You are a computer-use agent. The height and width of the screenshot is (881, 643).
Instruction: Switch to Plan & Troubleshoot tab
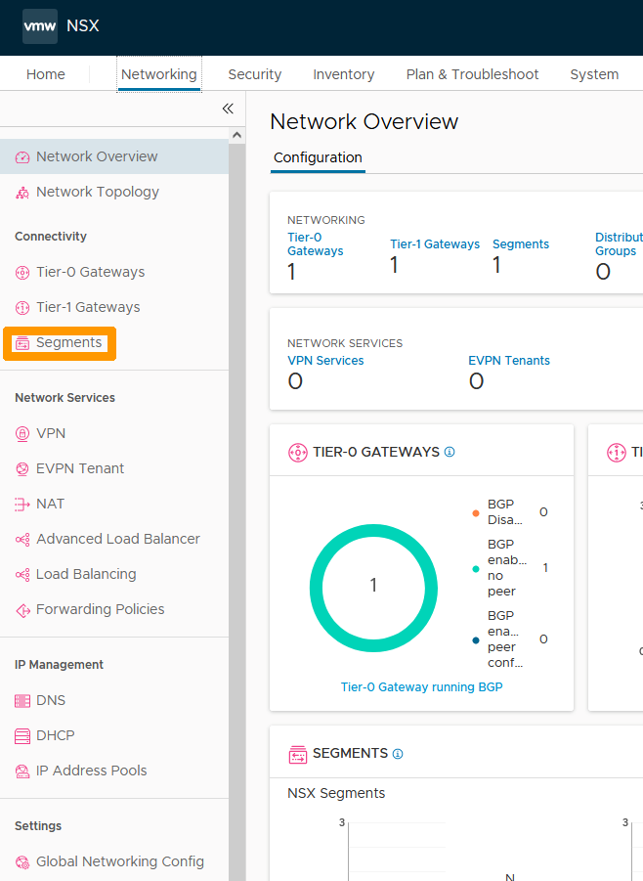coord(472,74)
